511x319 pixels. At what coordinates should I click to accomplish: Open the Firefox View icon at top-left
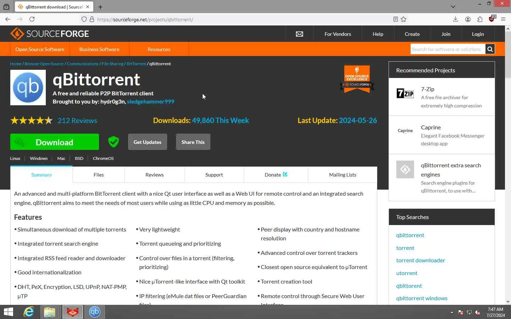pos(6,7)
